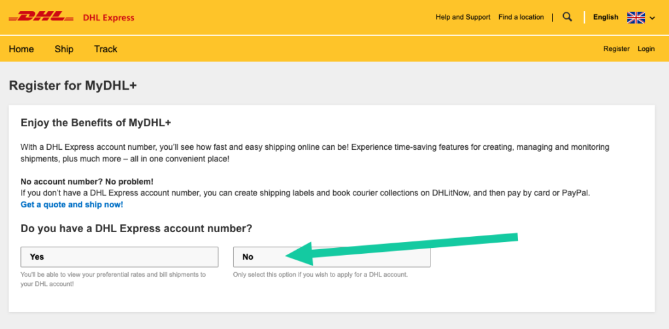The width and height of the screenshot is (669, 329).
Task: Click the DHL logo
Action: [41, 17]
